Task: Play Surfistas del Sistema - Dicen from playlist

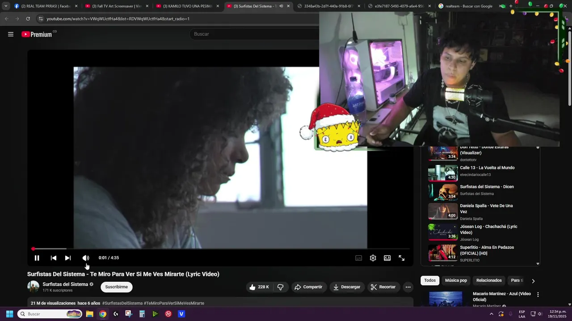Action: point(487,187)
